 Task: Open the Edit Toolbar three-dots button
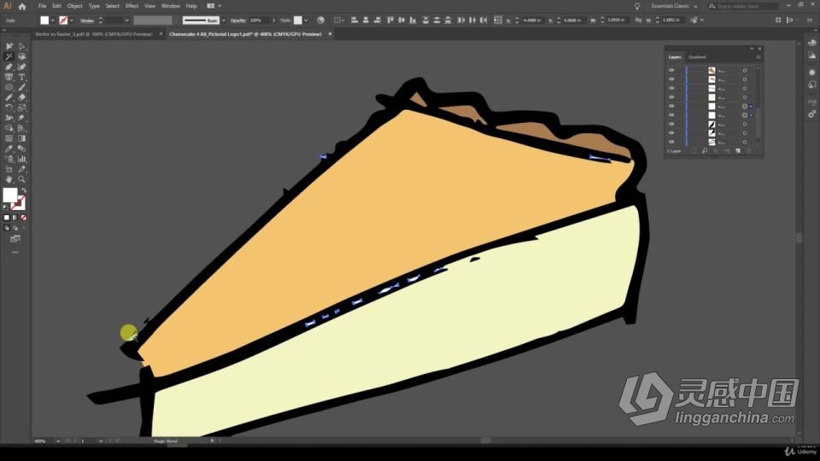coord(15,253)
